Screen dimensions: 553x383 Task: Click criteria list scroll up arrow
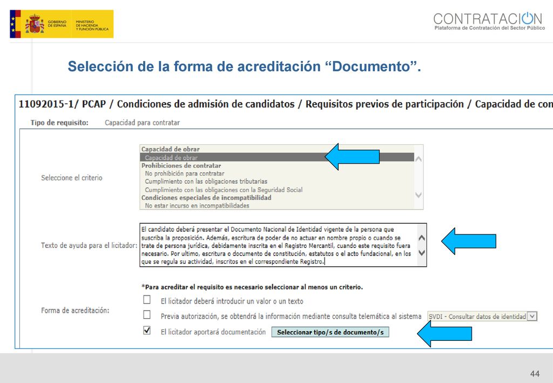click(419, 159)
